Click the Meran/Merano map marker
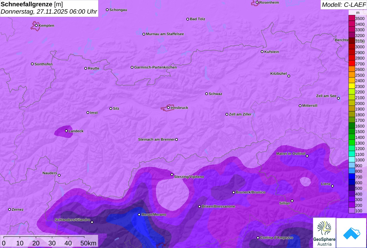 (x=139, y=214)
